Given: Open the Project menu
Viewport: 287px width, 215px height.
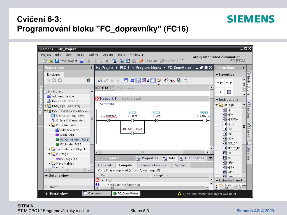Looking at the screenshot, I should 46,55.
